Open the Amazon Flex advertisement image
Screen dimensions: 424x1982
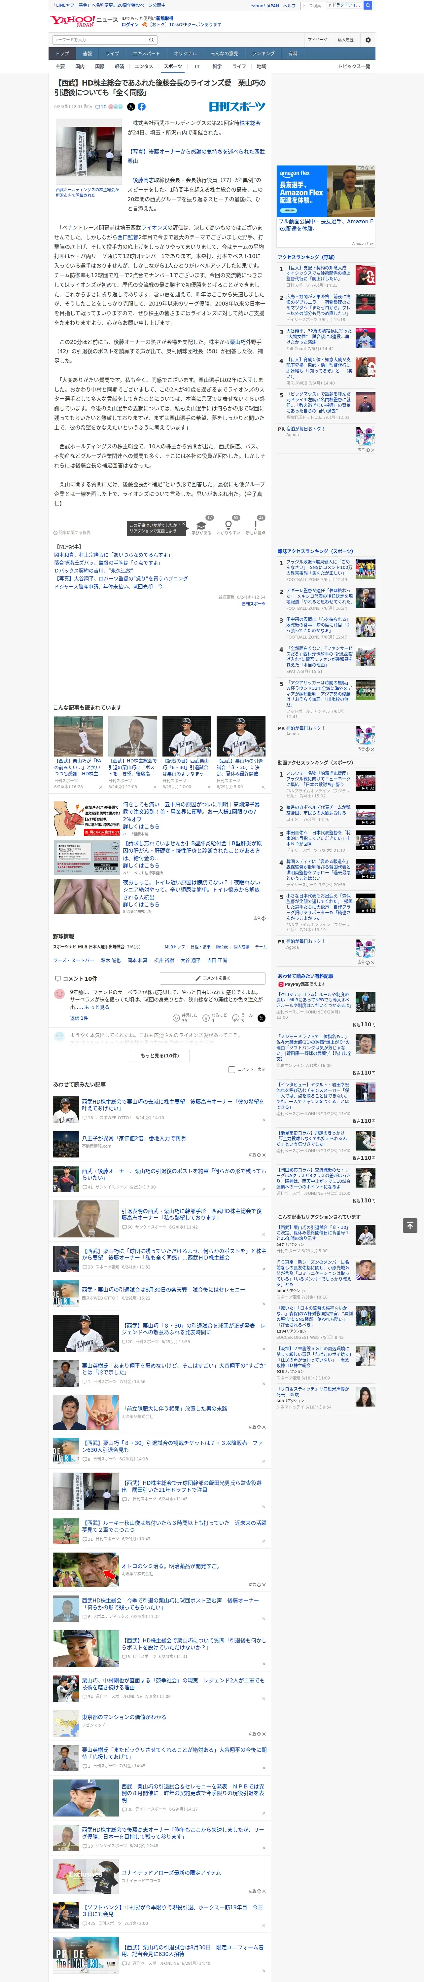[326, 191]
